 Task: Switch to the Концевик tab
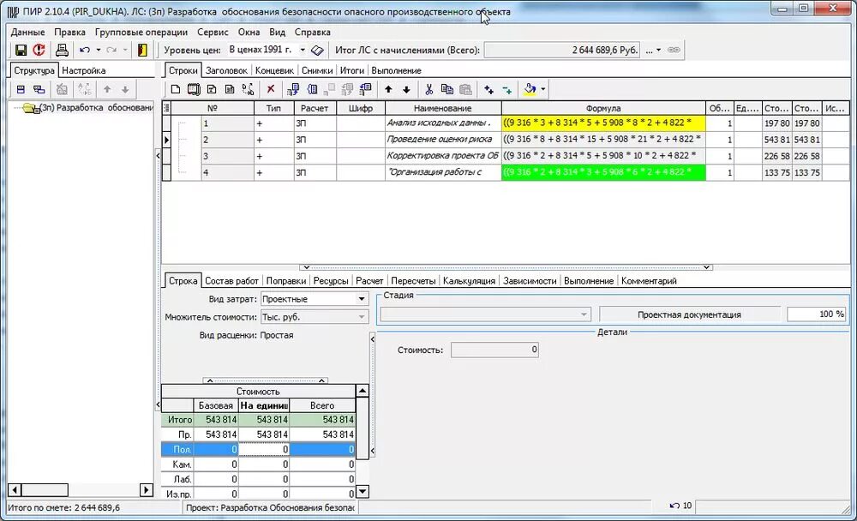pos(274,70)
